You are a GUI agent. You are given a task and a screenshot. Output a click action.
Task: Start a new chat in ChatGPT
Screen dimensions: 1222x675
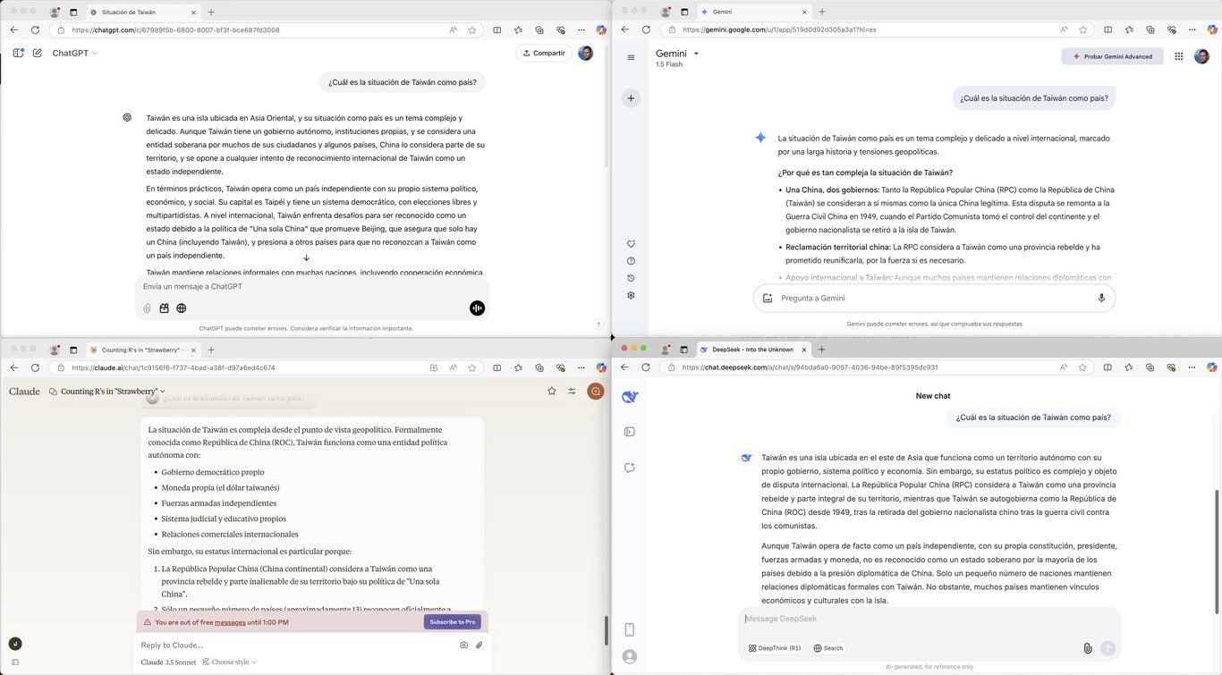[38, 53]
